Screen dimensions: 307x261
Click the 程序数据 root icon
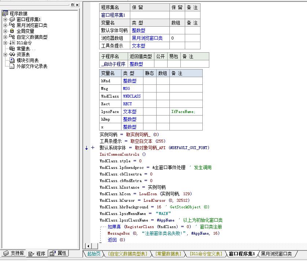pyautogui.click(x=5, y=13)
